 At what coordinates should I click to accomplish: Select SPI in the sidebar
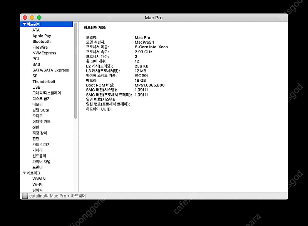[x=35, y=76]
